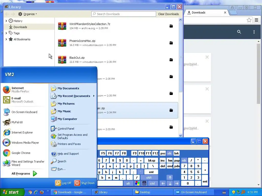
Task: Open Search from Start menu
Action: (73, 161)
